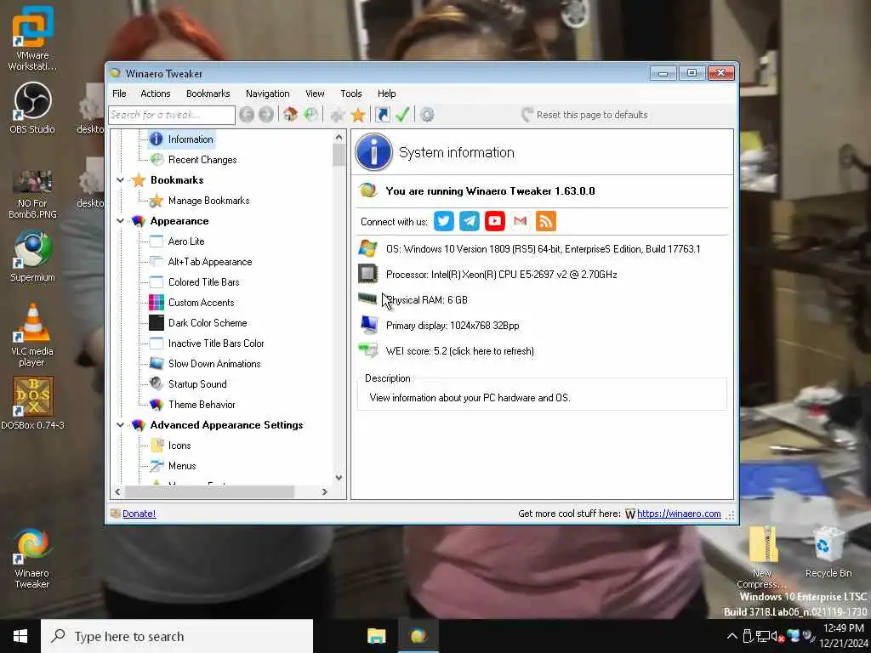Click WEI score to refresh

point(459,351)
